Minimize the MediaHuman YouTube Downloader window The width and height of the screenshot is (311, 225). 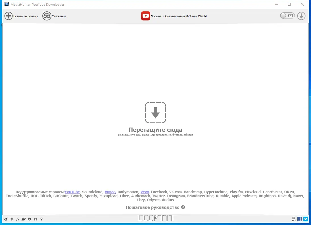click(276, 4)
